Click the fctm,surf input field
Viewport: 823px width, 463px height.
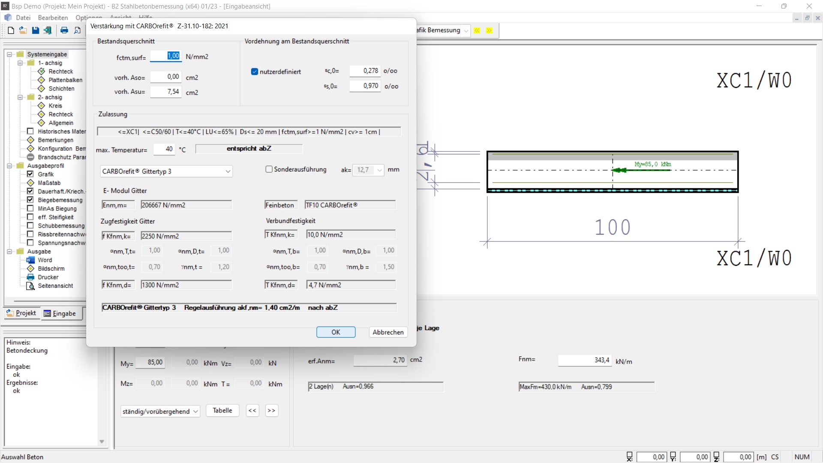166,56
